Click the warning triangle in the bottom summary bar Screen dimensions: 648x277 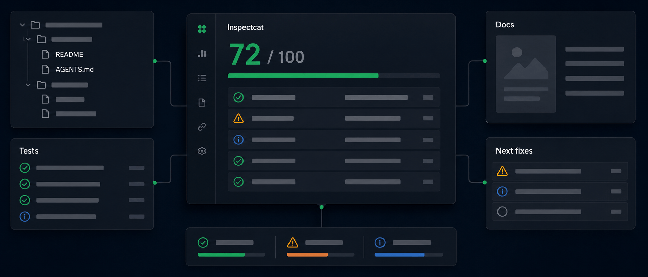[x=293, y=242]
